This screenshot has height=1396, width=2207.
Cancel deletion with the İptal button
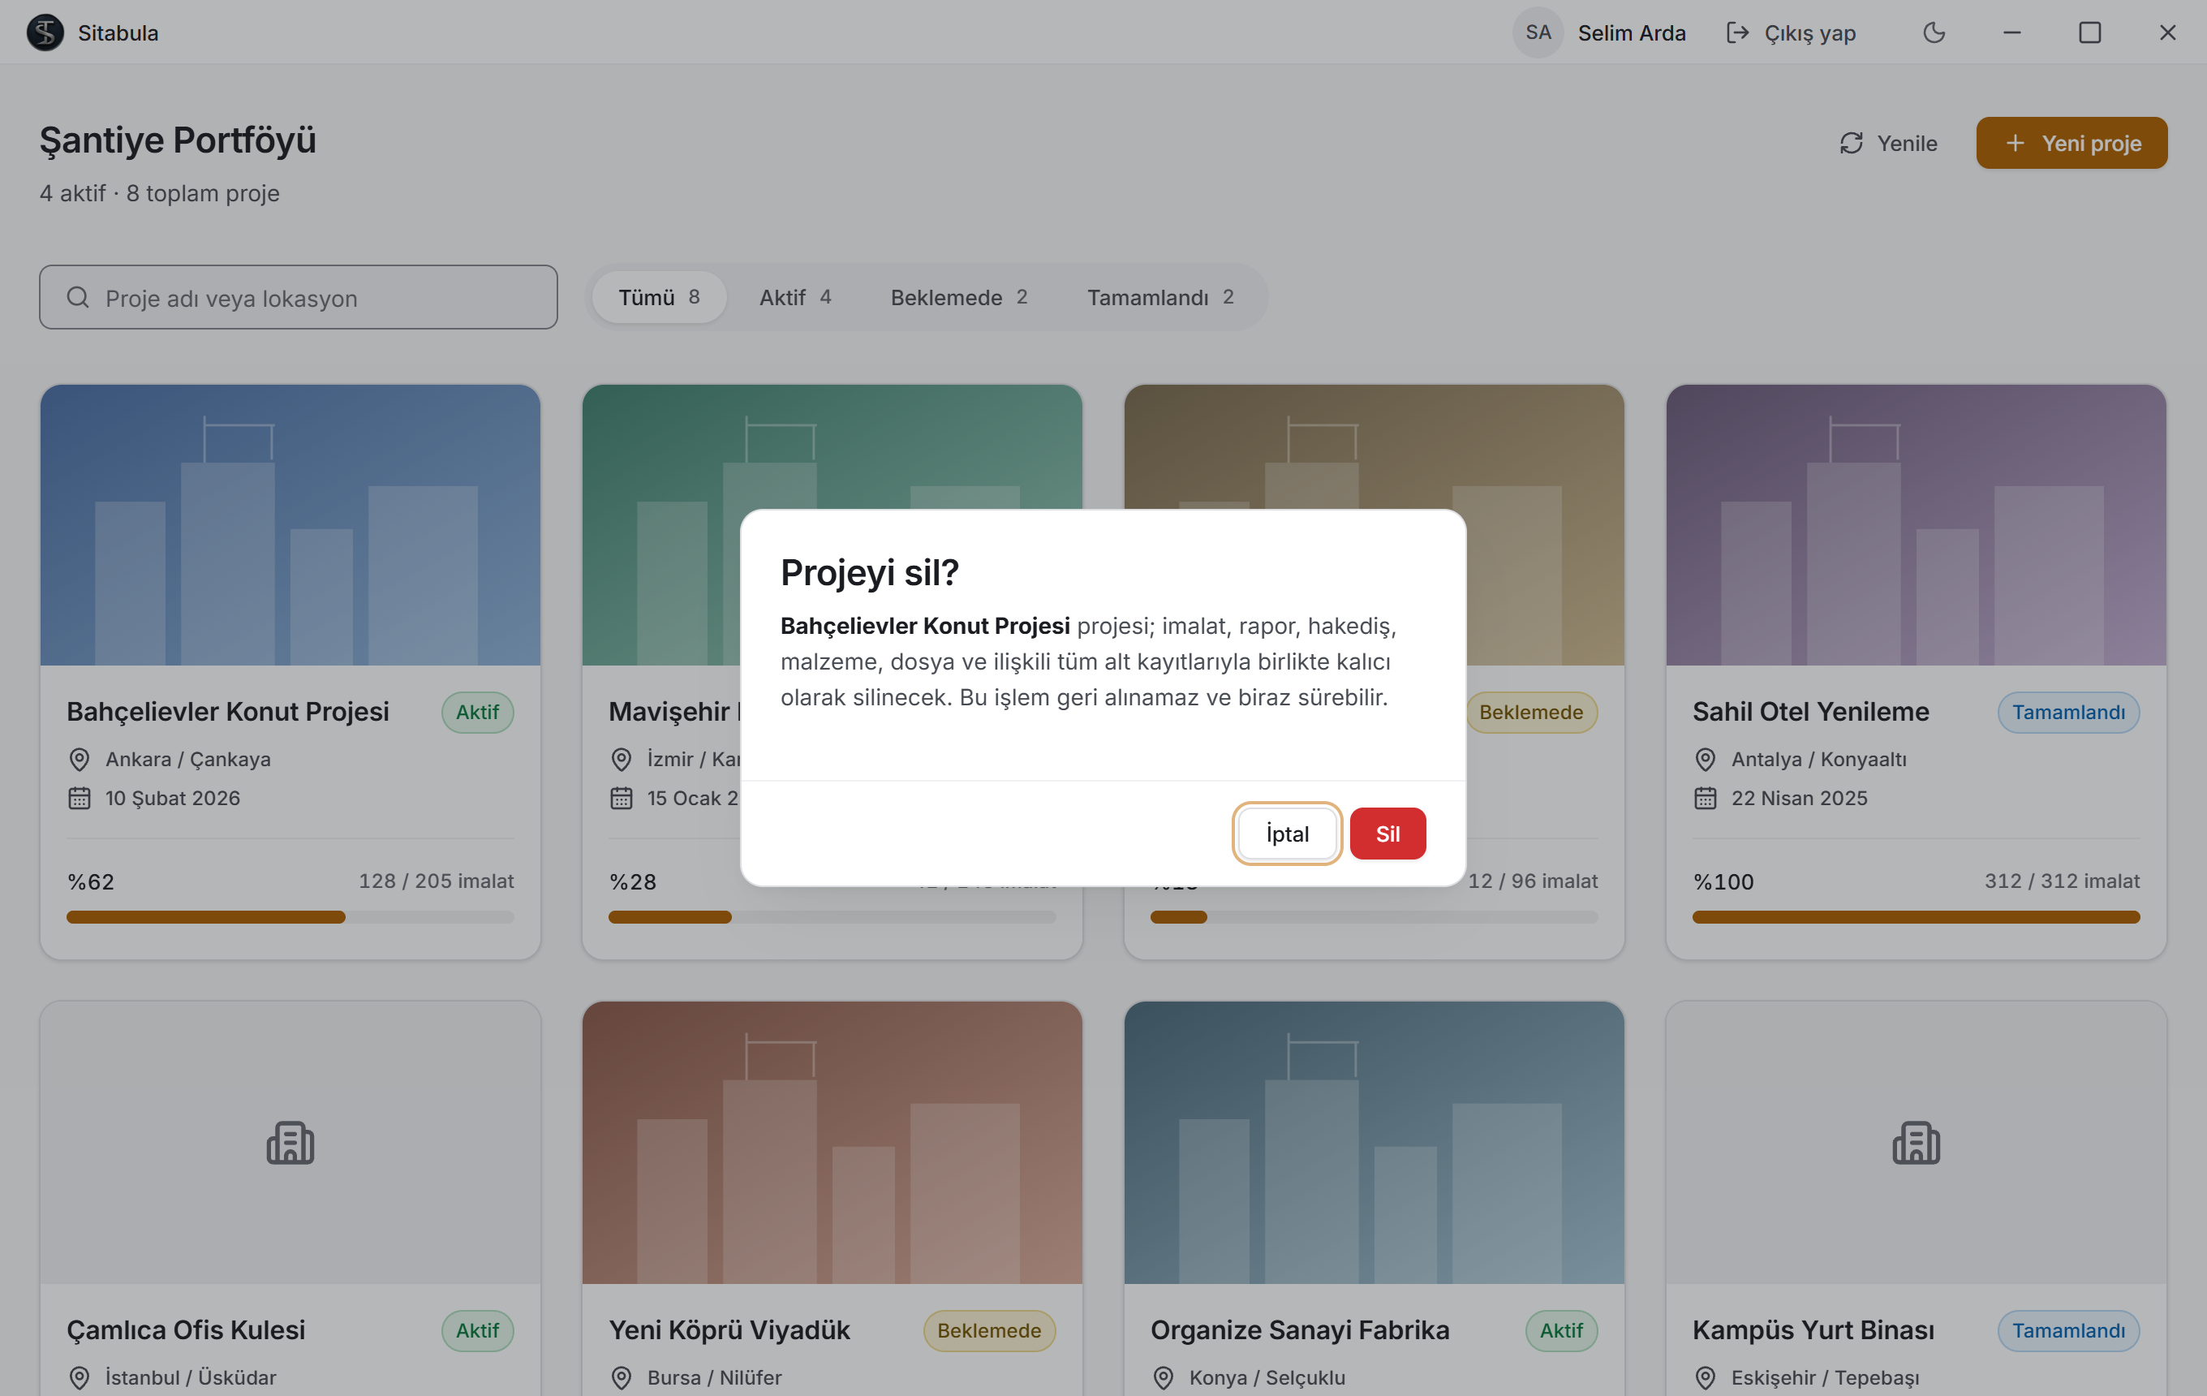pos(1287,834)
